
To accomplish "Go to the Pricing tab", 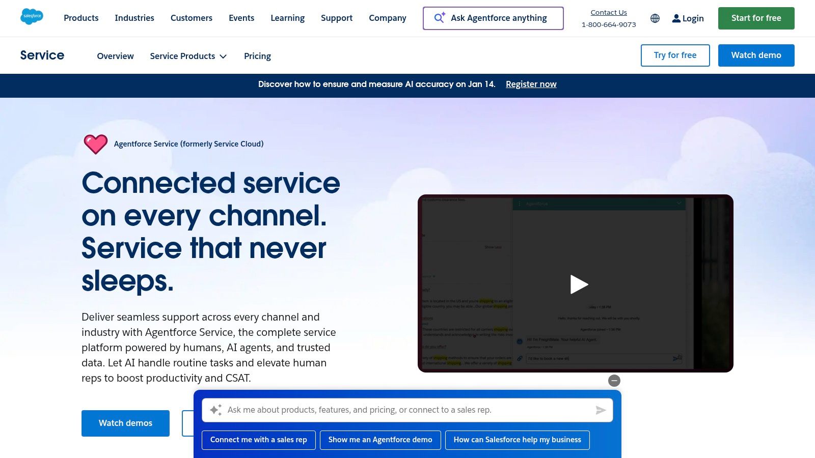I will click(x=257, y=56).
